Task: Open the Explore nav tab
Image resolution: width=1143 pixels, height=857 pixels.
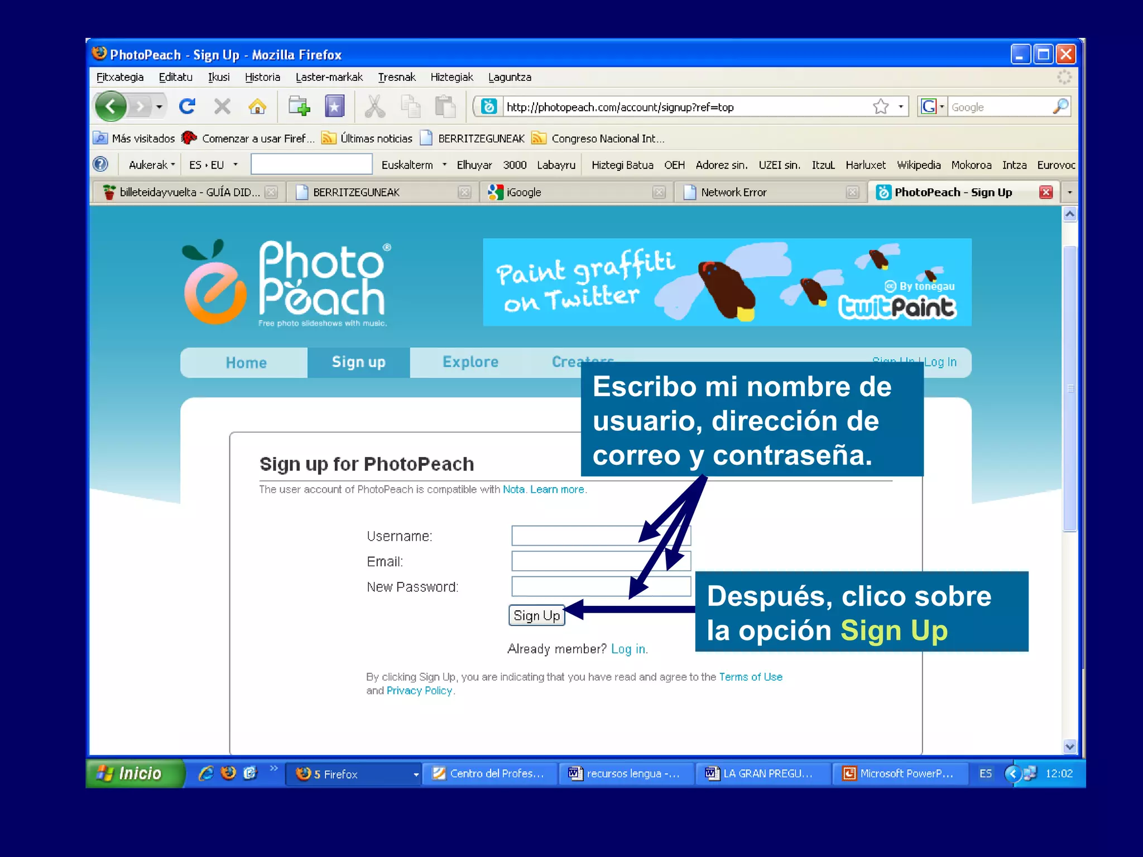Action: 470,362
